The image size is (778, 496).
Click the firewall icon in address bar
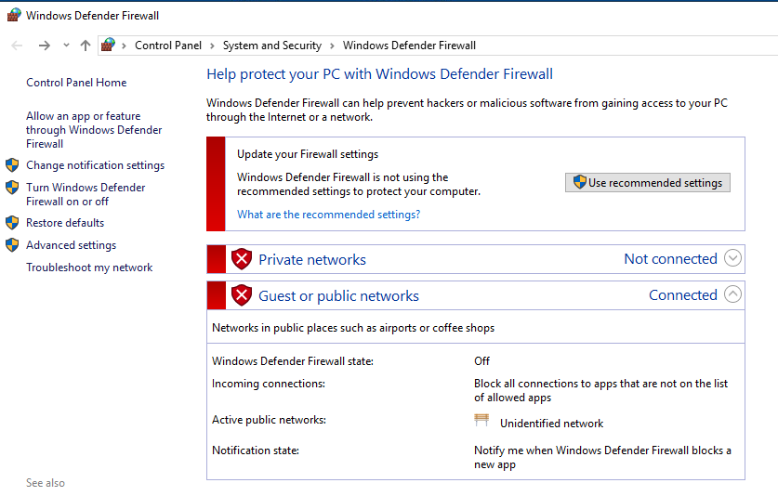(x=108, y=46)
